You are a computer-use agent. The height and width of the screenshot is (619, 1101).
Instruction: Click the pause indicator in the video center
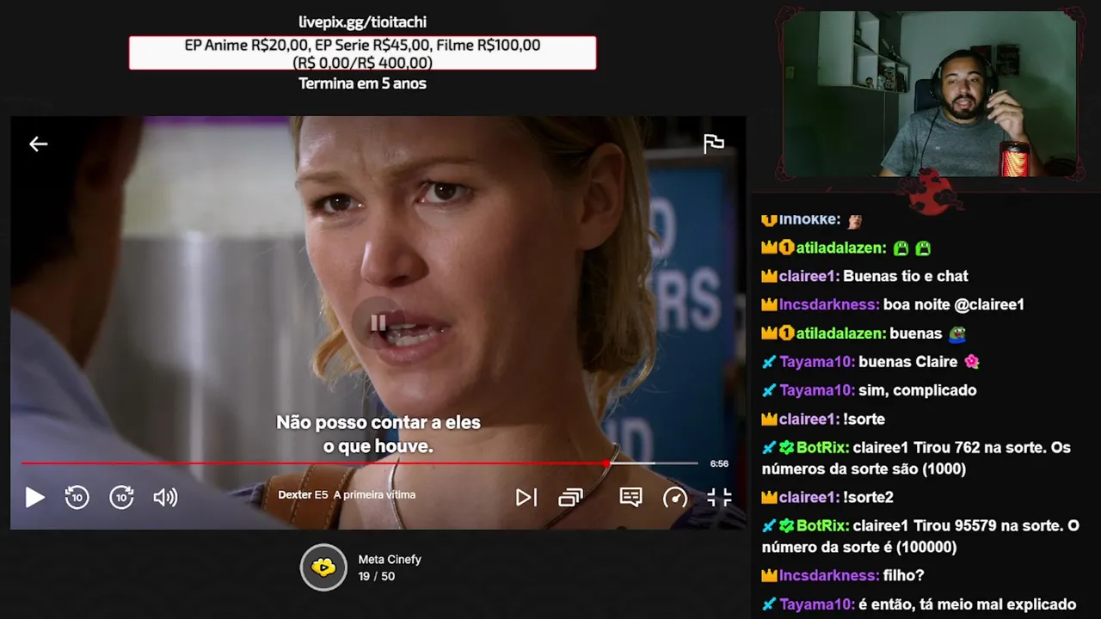tap(378, 323)
